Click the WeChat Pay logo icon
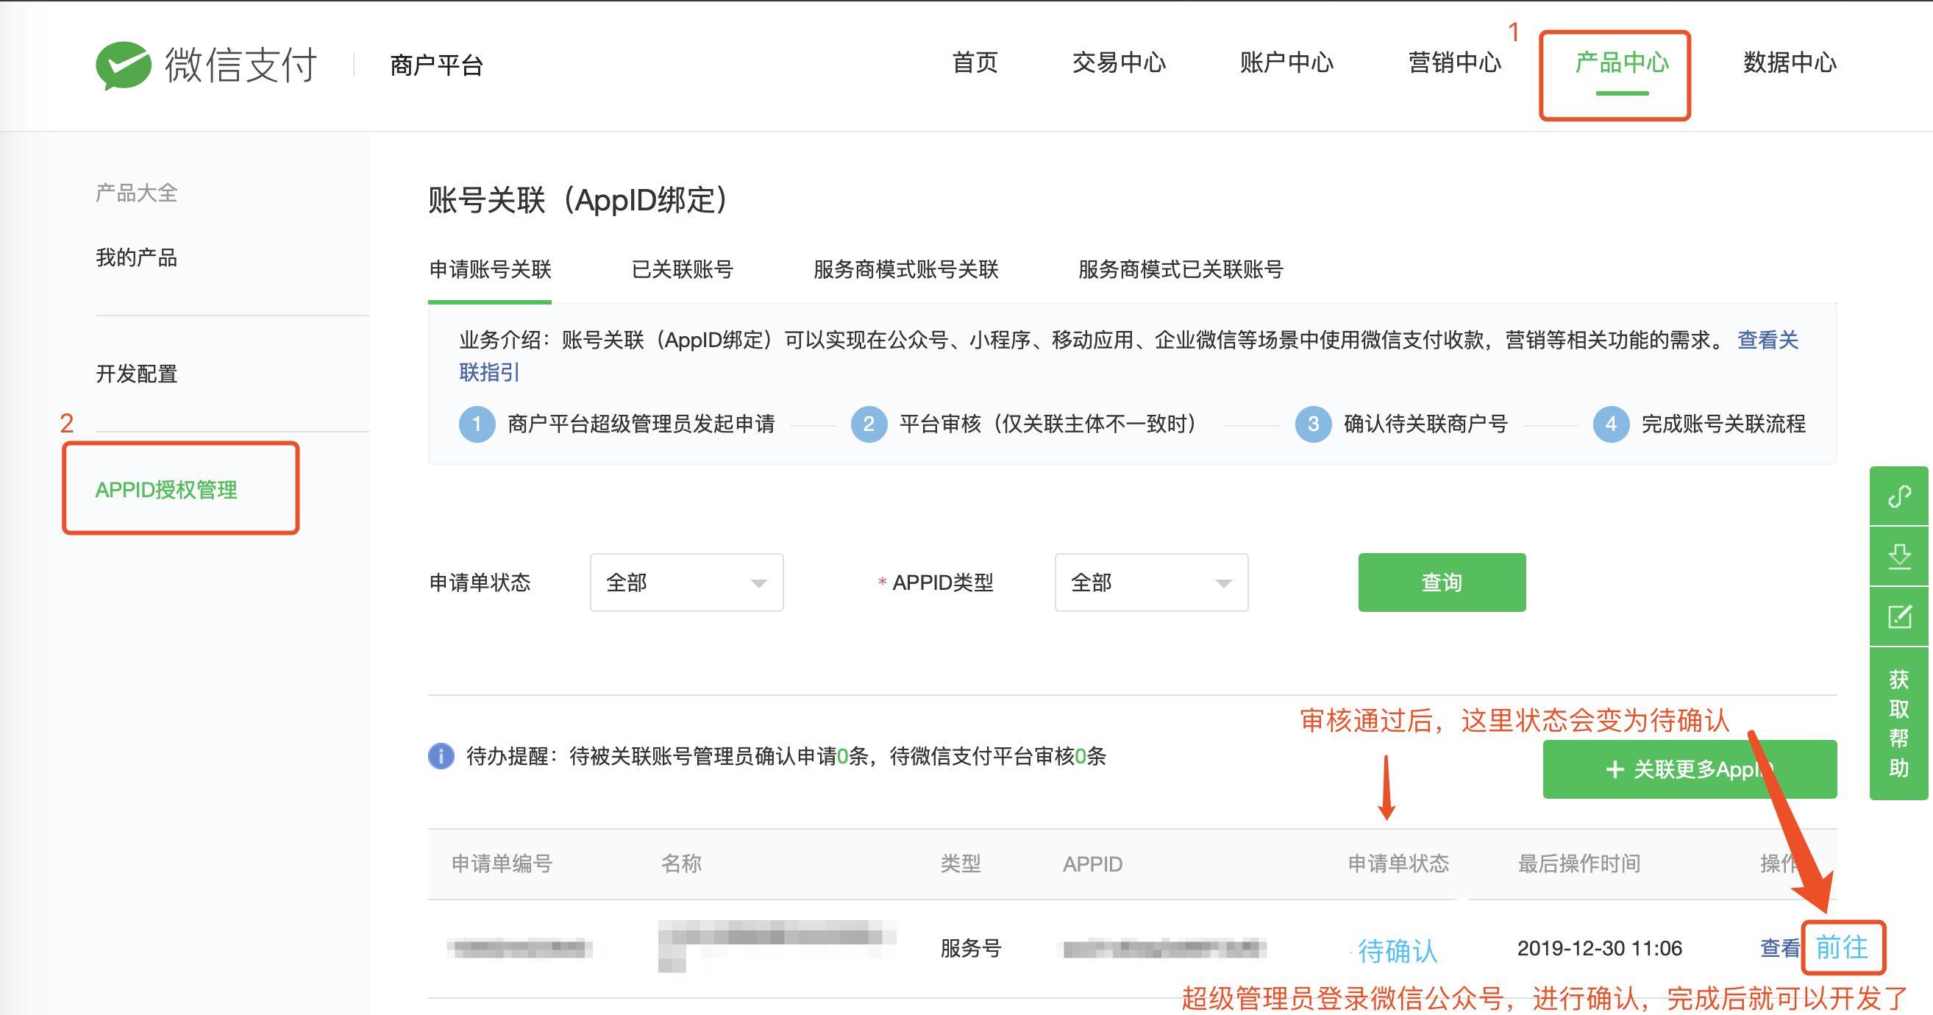Screen dimensions: 1933x1015 click(x=126, y=65)
